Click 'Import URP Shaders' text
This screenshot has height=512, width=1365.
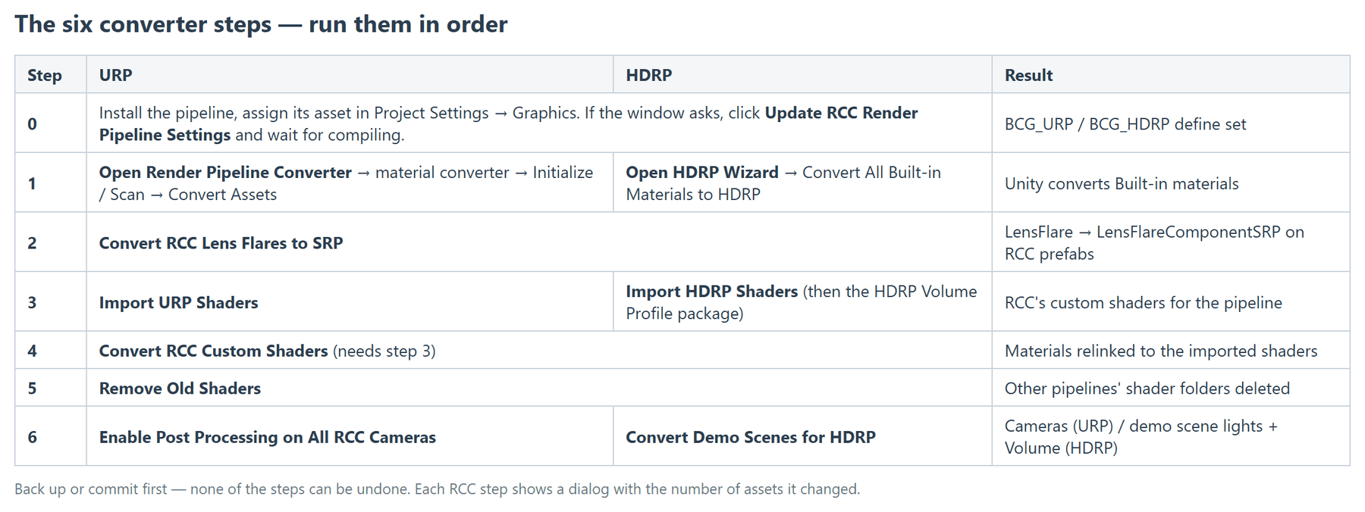pos(178,303)
